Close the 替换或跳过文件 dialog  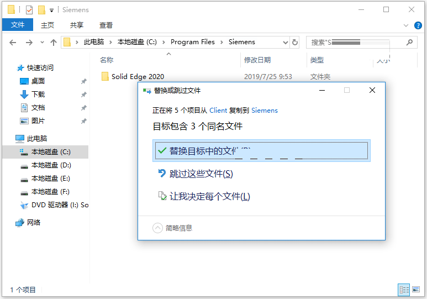coord(372,90)
